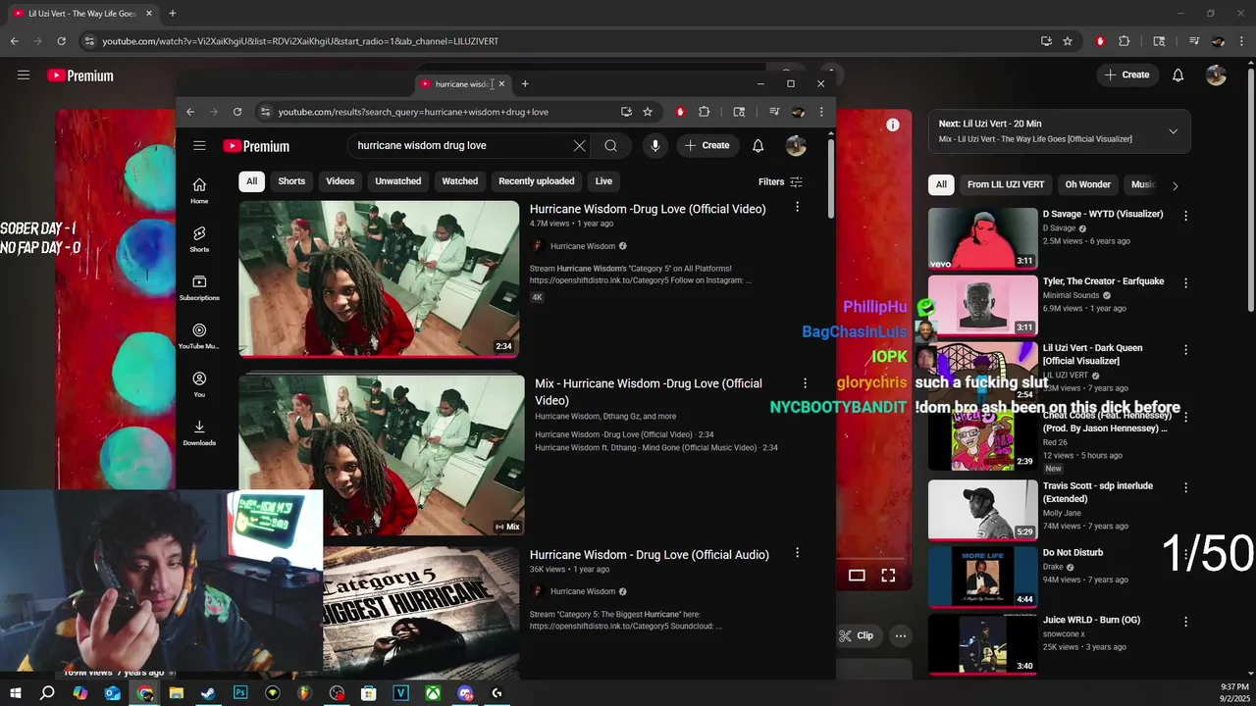Screen dimensions: 1256x706
Task: Open the Lil Uzi Vert - Dark Queen thumbnail
Action: [x=982, y=373]
